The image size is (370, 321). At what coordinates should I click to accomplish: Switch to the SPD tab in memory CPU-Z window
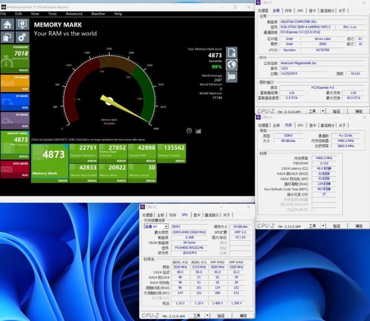[x=301, y=125]
